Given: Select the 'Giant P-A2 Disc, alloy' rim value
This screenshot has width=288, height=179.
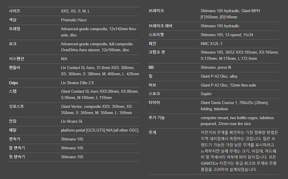Looking at the screenshot, I should (x=219, y=76).
